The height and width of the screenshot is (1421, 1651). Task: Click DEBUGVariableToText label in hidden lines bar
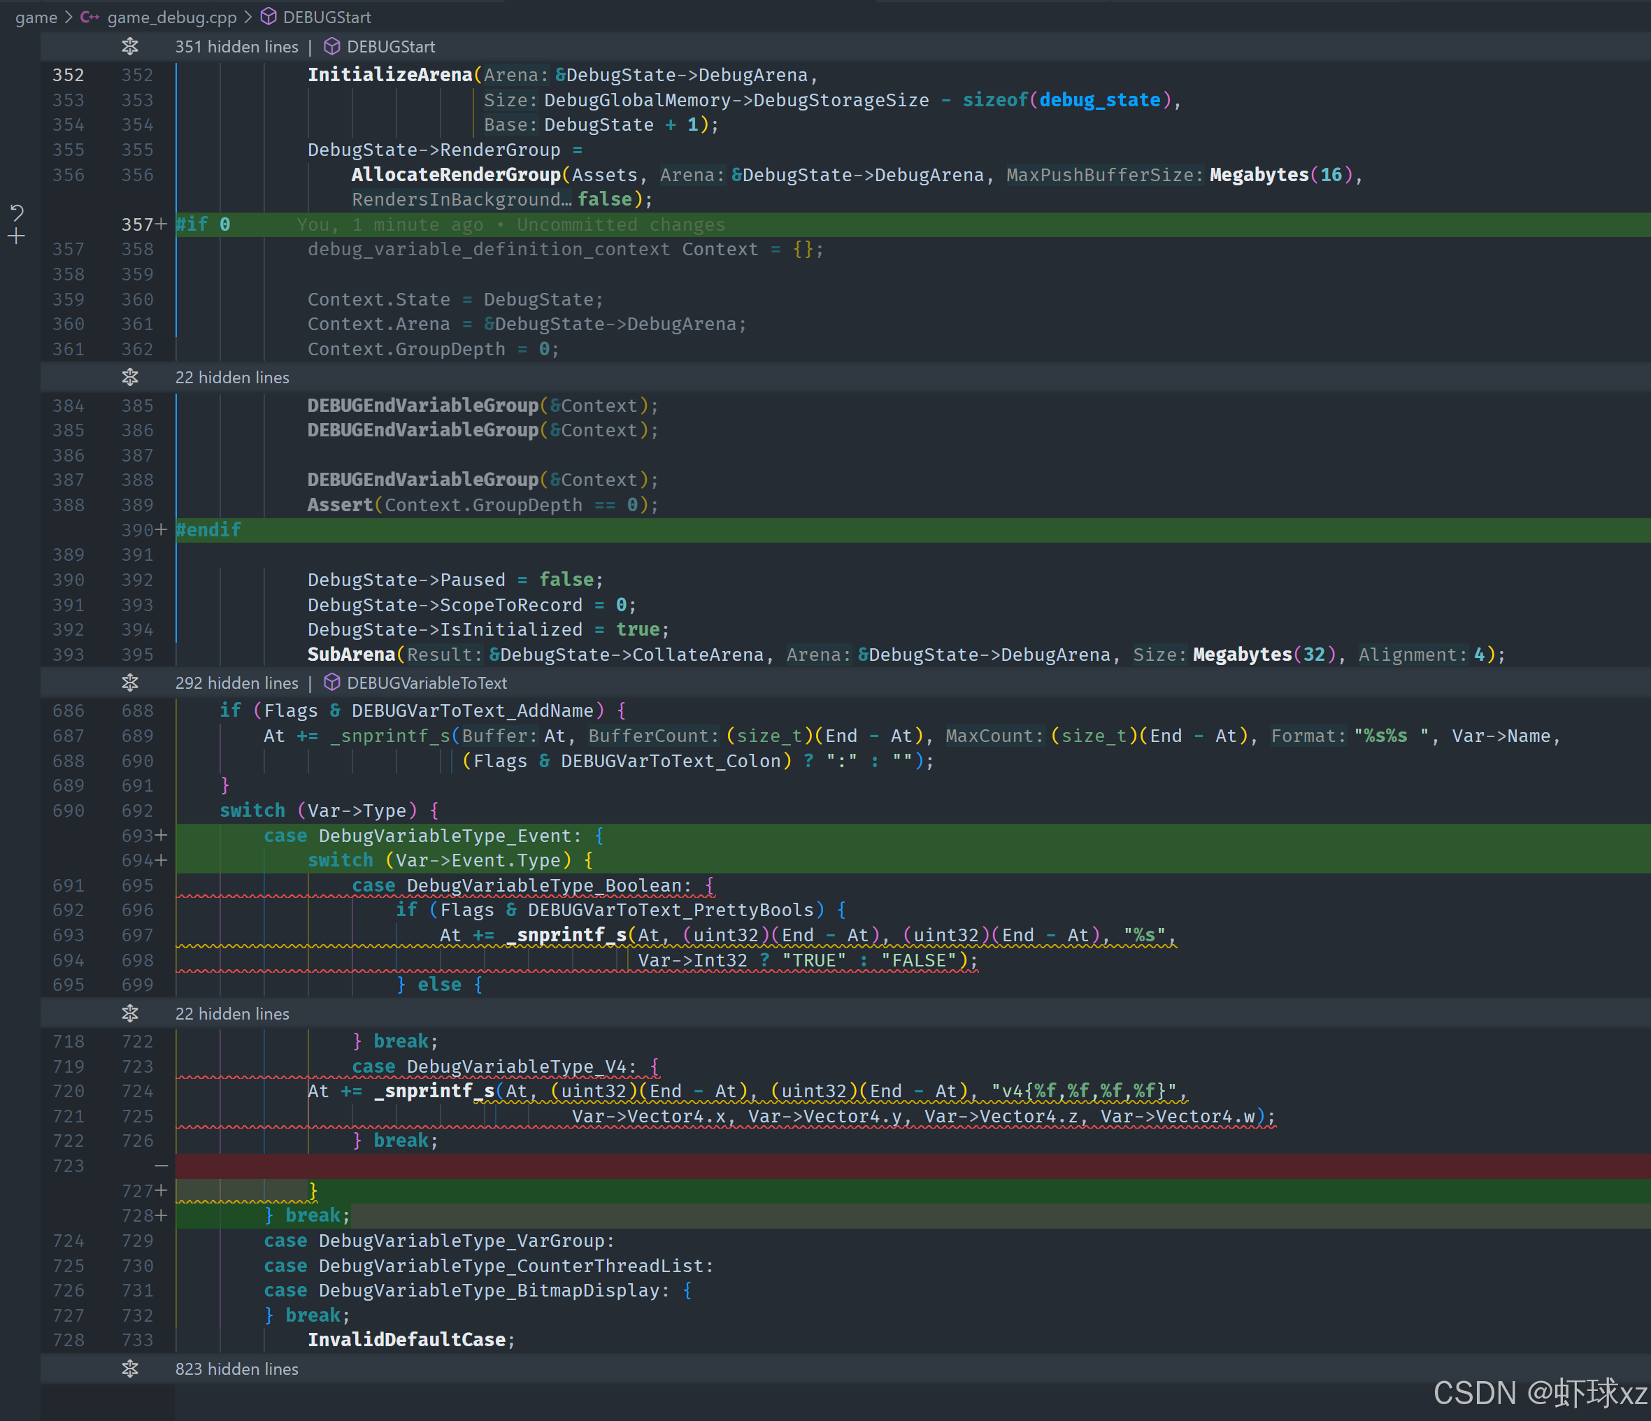(427, 683)
